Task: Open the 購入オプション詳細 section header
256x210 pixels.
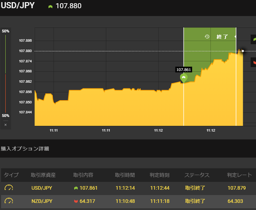Action: pos(25,149)
